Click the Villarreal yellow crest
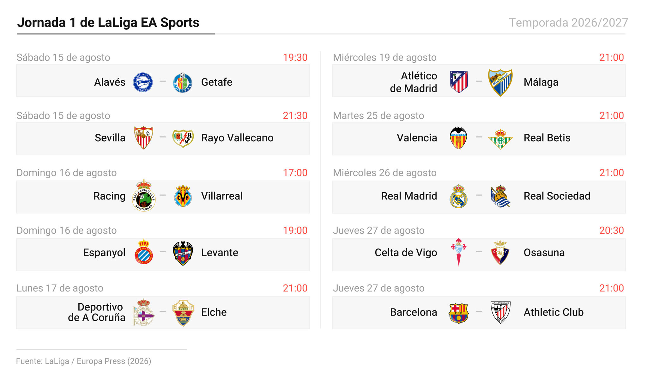The image size is (647, 374). pos(183,196)
